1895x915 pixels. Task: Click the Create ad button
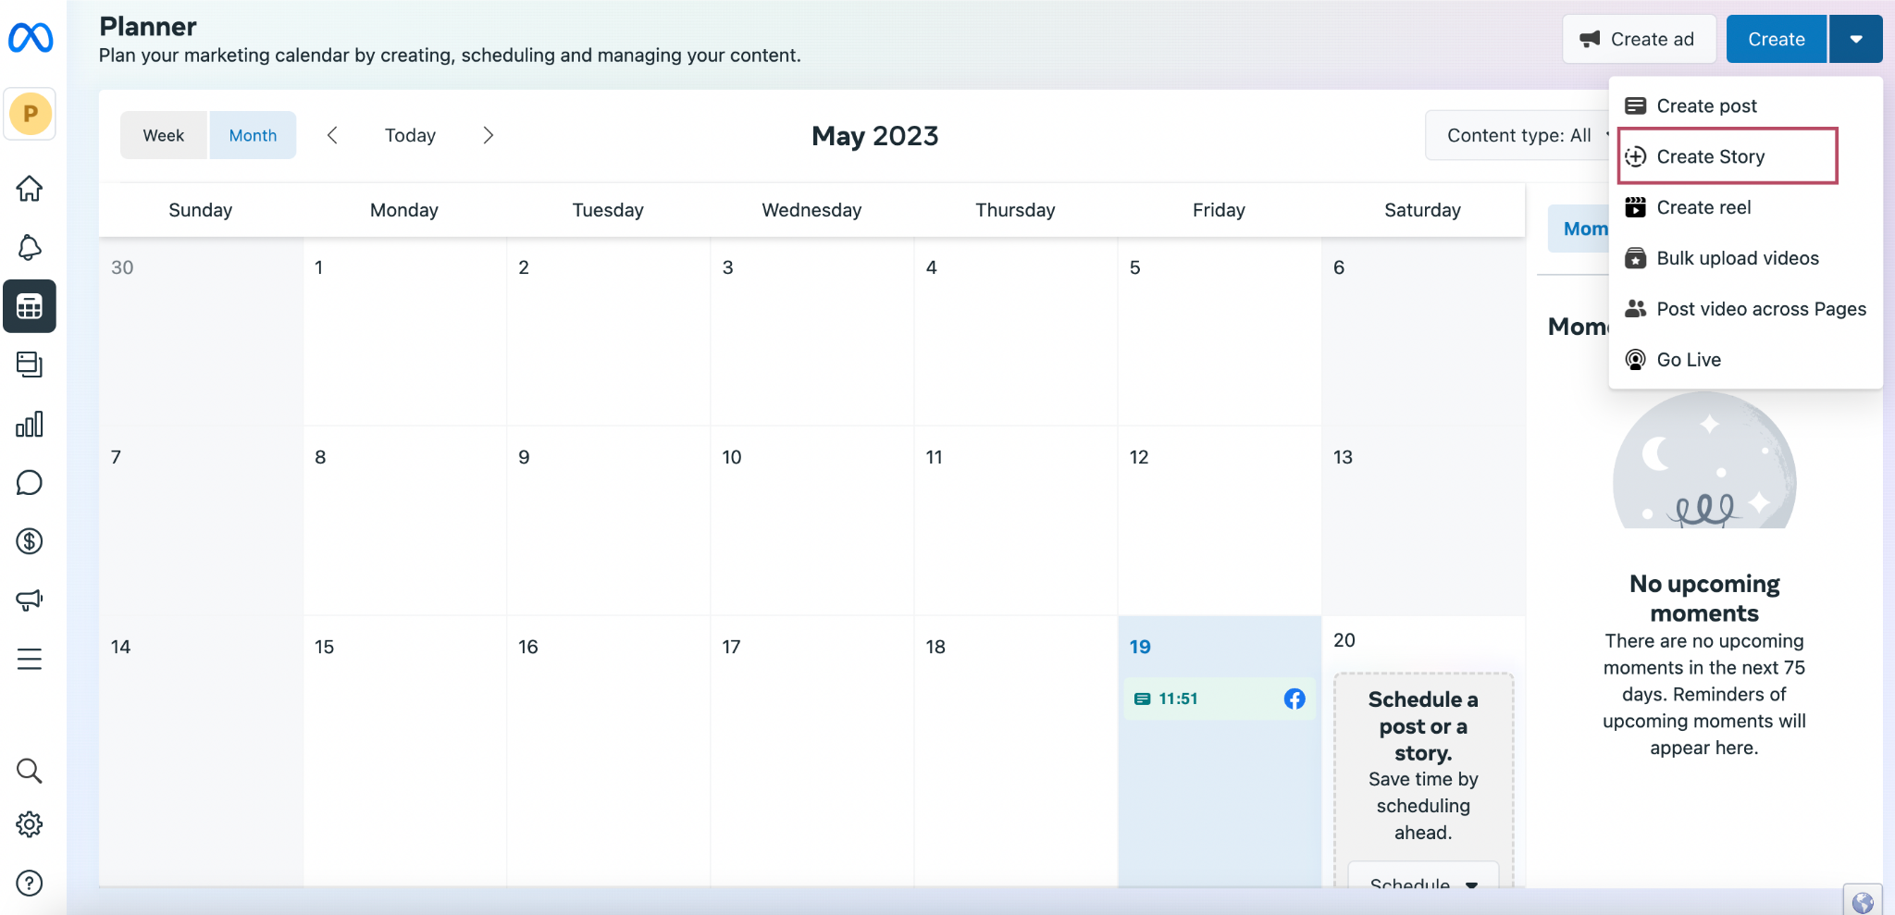click(x=1638, y=39)
